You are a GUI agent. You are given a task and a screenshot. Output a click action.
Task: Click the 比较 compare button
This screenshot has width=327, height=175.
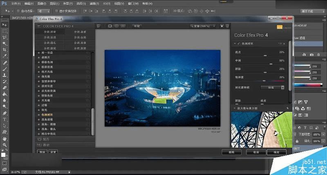click(137, 26)
